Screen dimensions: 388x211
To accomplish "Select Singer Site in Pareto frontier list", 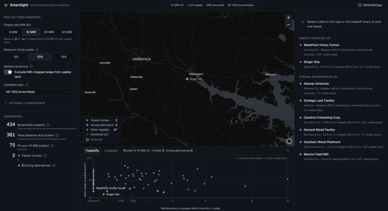I will tap(341, 64).
